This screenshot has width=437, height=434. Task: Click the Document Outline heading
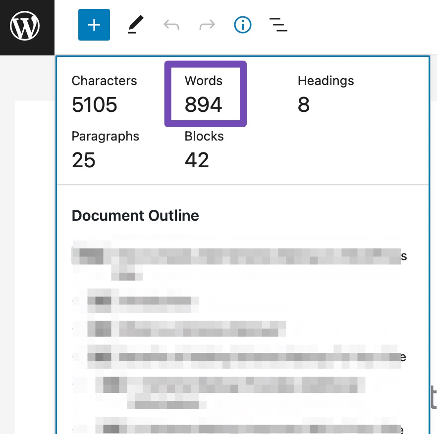[135, 215]
